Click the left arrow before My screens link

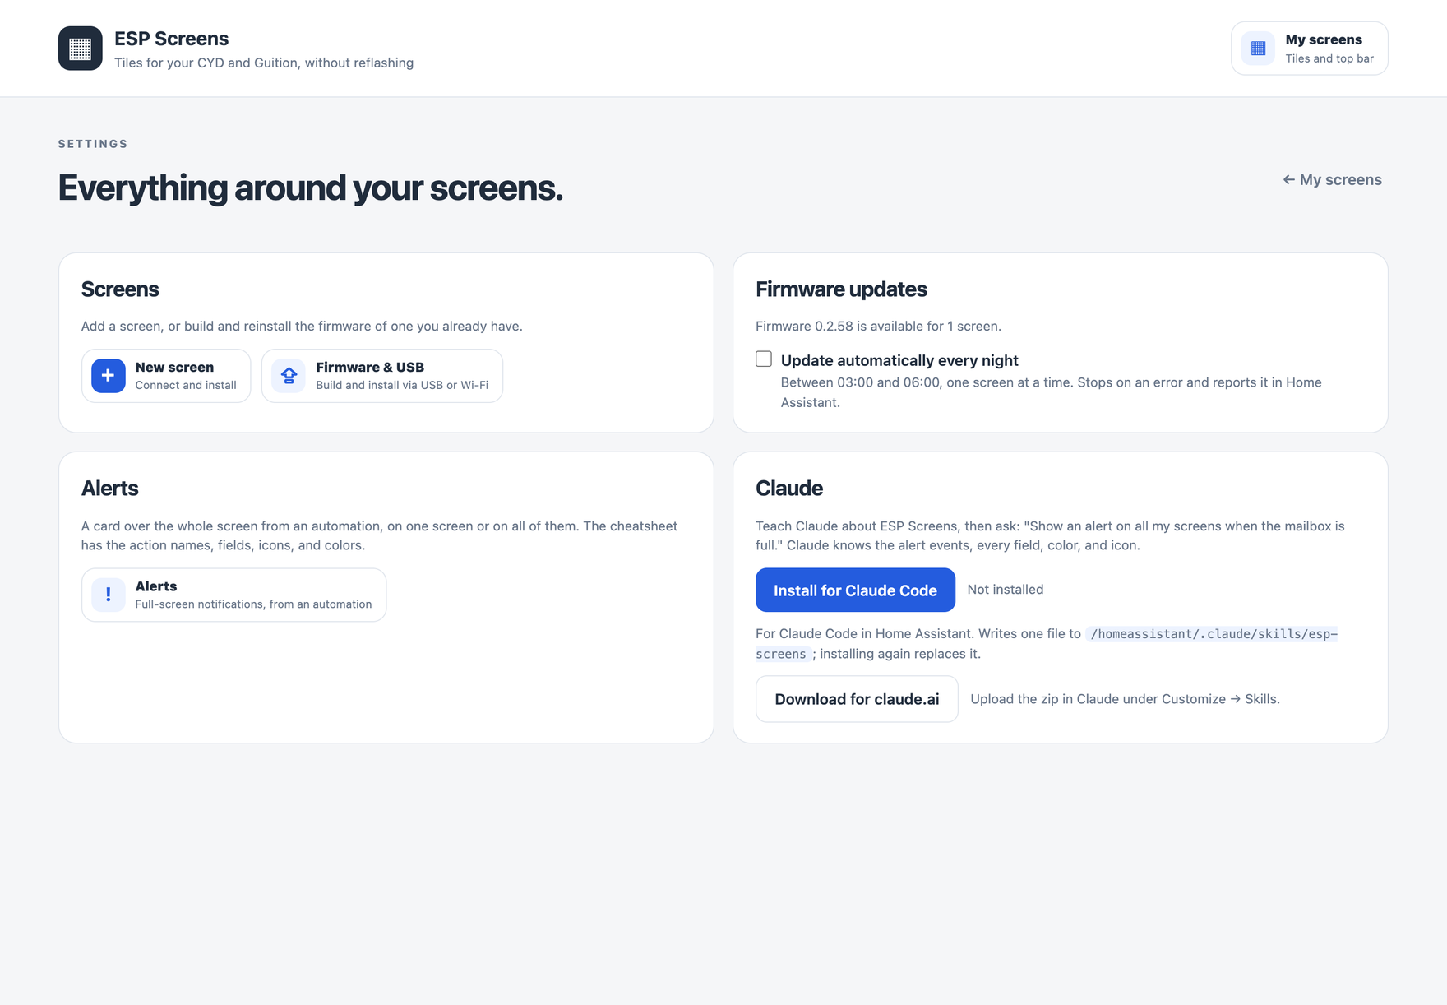(x=1288, y=179)
